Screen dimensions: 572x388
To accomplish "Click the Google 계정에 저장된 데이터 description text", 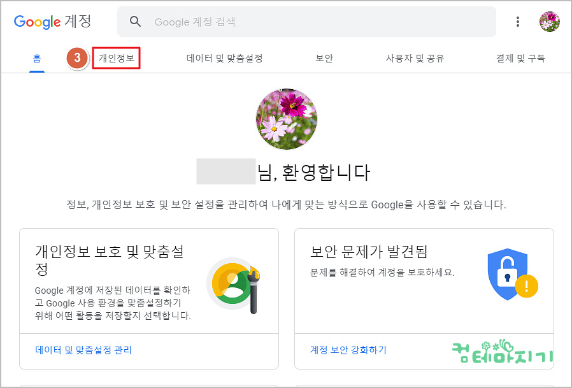I will [113, 303].
